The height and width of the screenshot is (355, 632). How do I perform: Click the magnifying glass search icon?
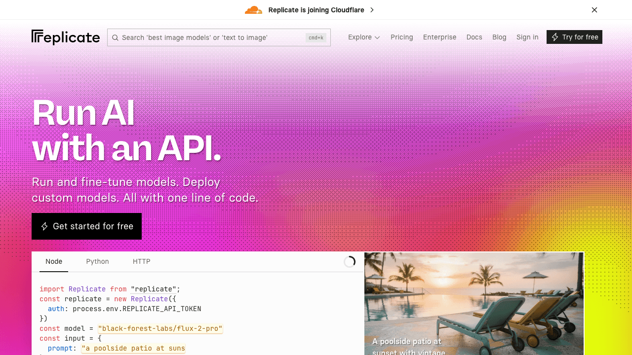(x=116, y=37)
